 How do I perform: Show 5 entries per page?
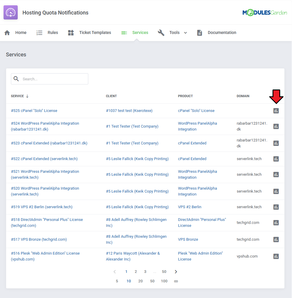pos(117,281)
